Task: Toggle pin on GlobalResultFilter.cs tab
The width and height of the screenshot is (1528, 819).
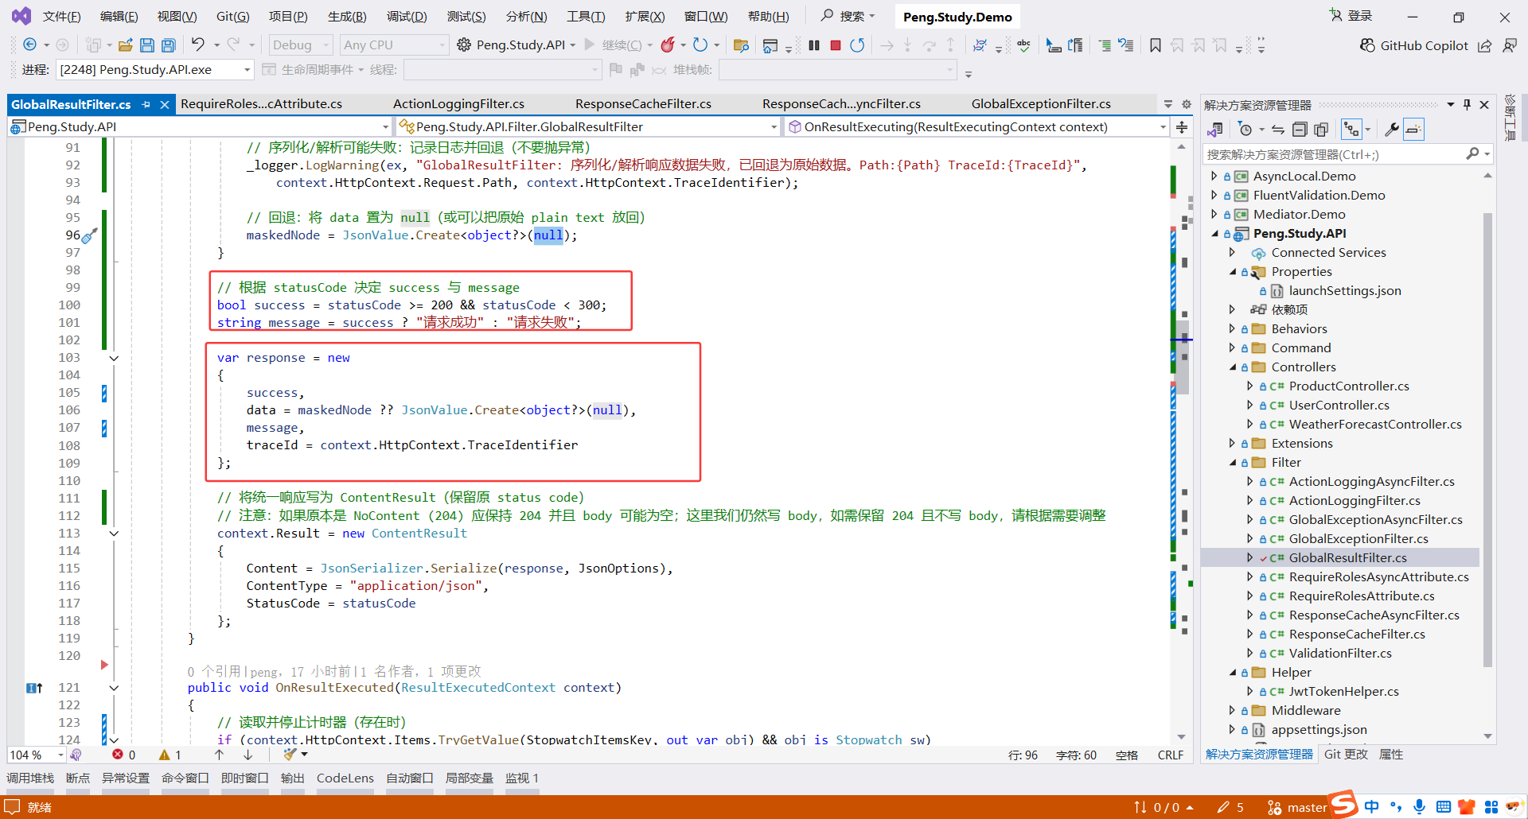Action: coord(146,104)
